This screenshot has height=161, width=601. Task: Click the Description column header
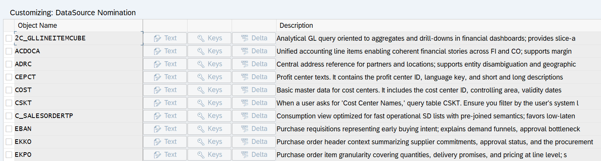[296, 26]
